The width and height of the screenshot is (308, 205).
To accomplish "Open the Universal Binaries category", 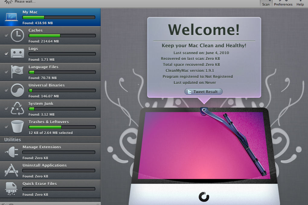I will point(50,90).
